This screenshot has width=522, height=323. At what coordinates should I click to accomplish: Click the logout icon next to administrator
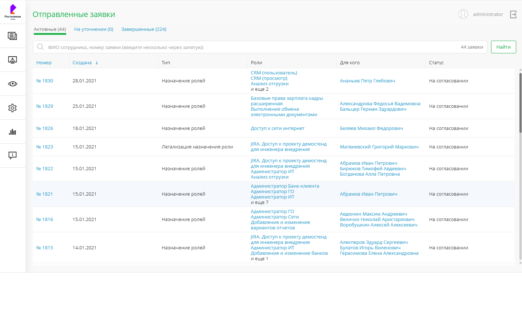(513, 15)
